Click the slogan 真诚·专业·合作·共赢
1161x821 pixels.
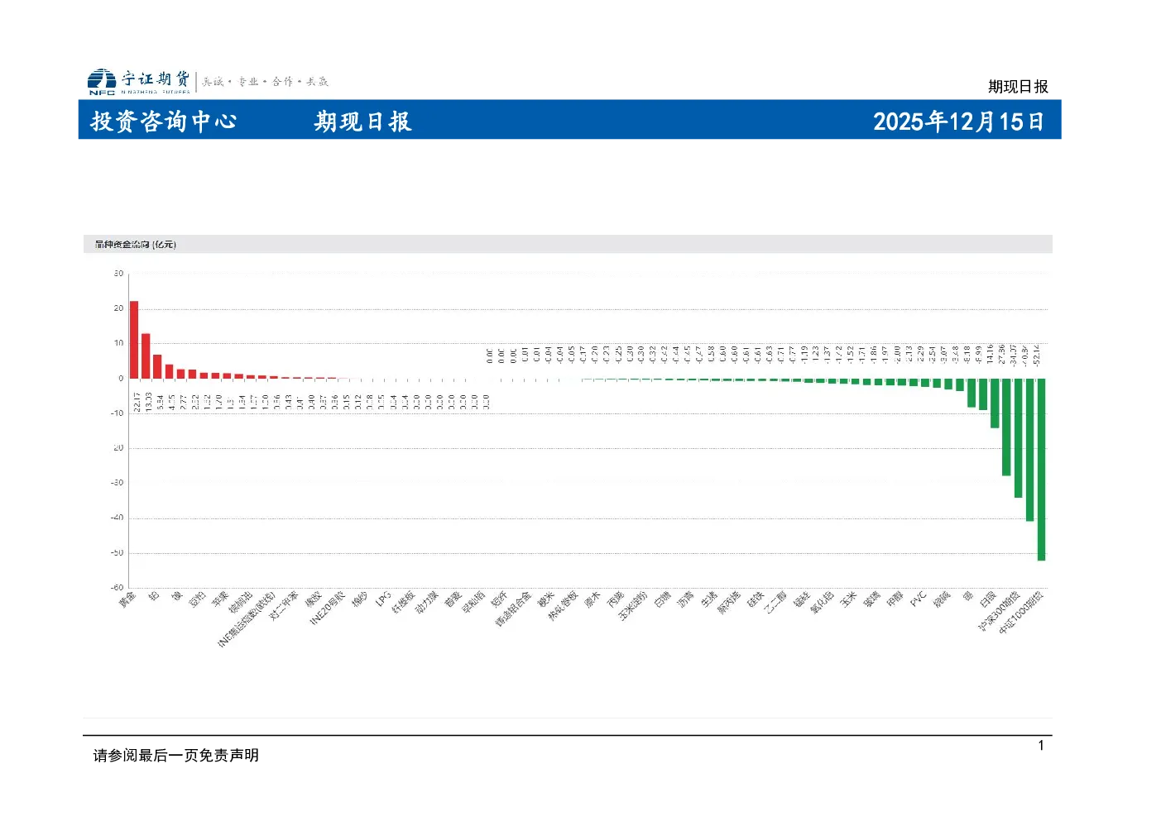click(265, 81)
